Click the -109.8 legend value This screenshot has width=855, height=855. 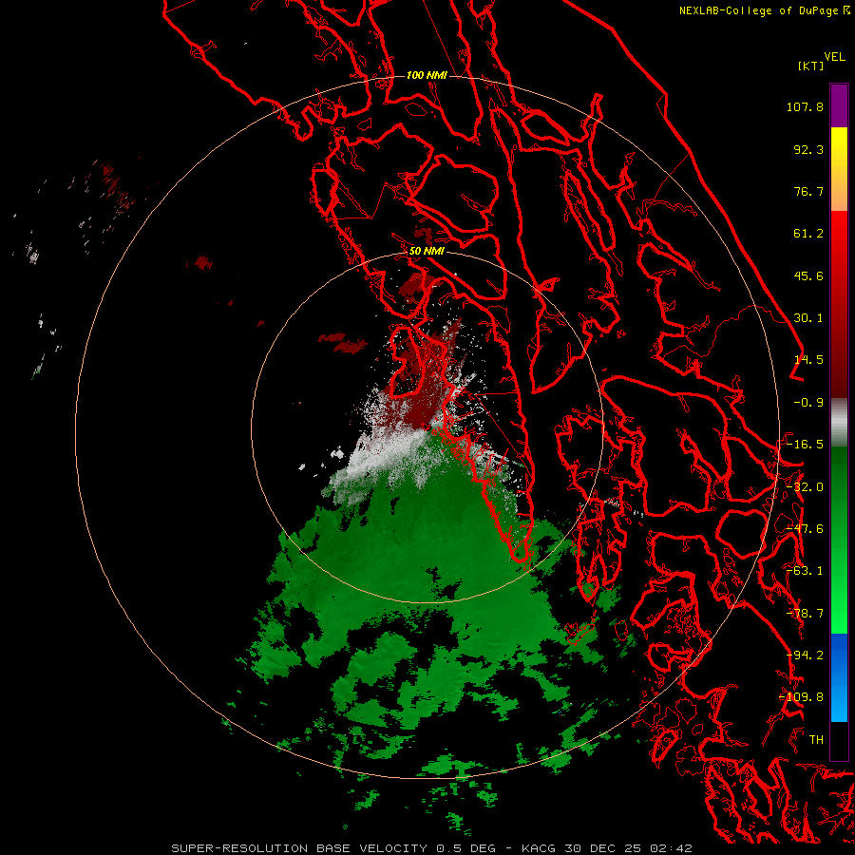[x=802, y=697]
